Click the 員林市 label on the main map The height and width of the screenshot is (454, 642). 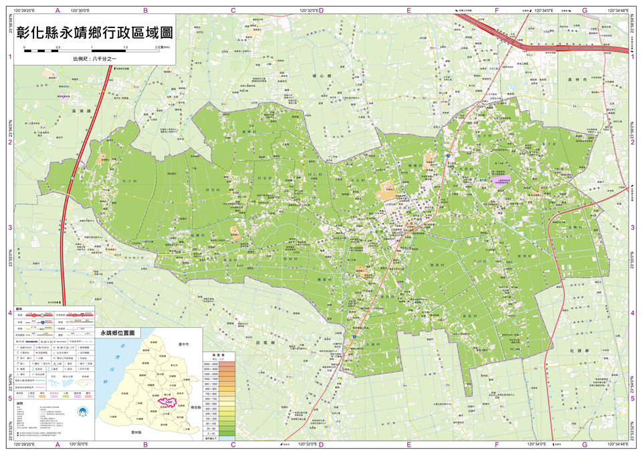577,80
